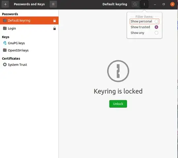178x158 pixels.
Task: Click the Login keyring lock icon
Action: click(55, 28)
